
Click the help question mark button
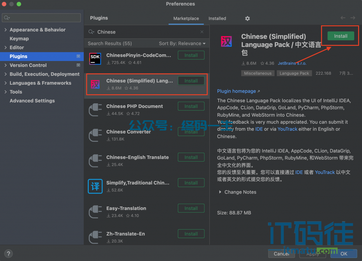point(8,253)
